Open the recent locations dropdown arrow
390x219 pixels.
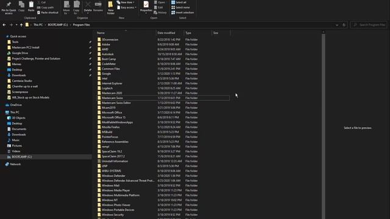(16, 25)
